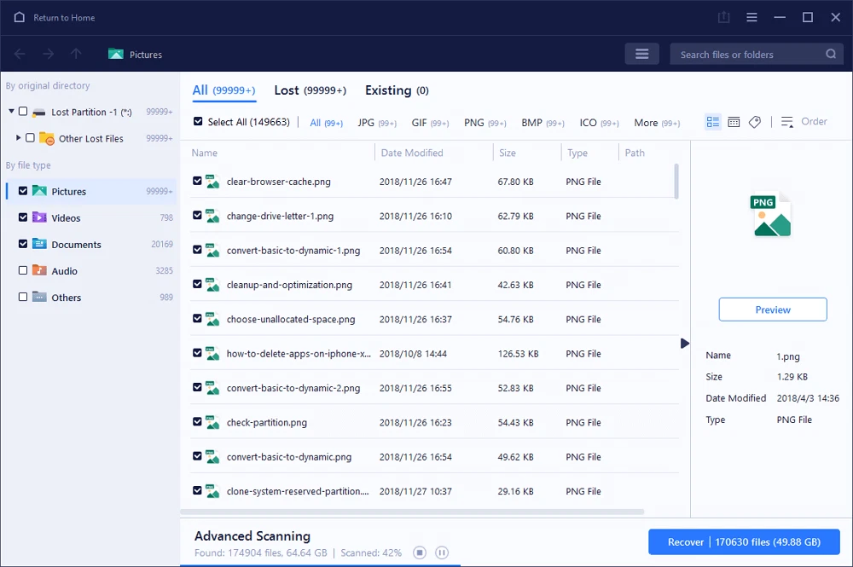Filter by GIF format
The image size is (853, 567).
(x=430, y=123)
